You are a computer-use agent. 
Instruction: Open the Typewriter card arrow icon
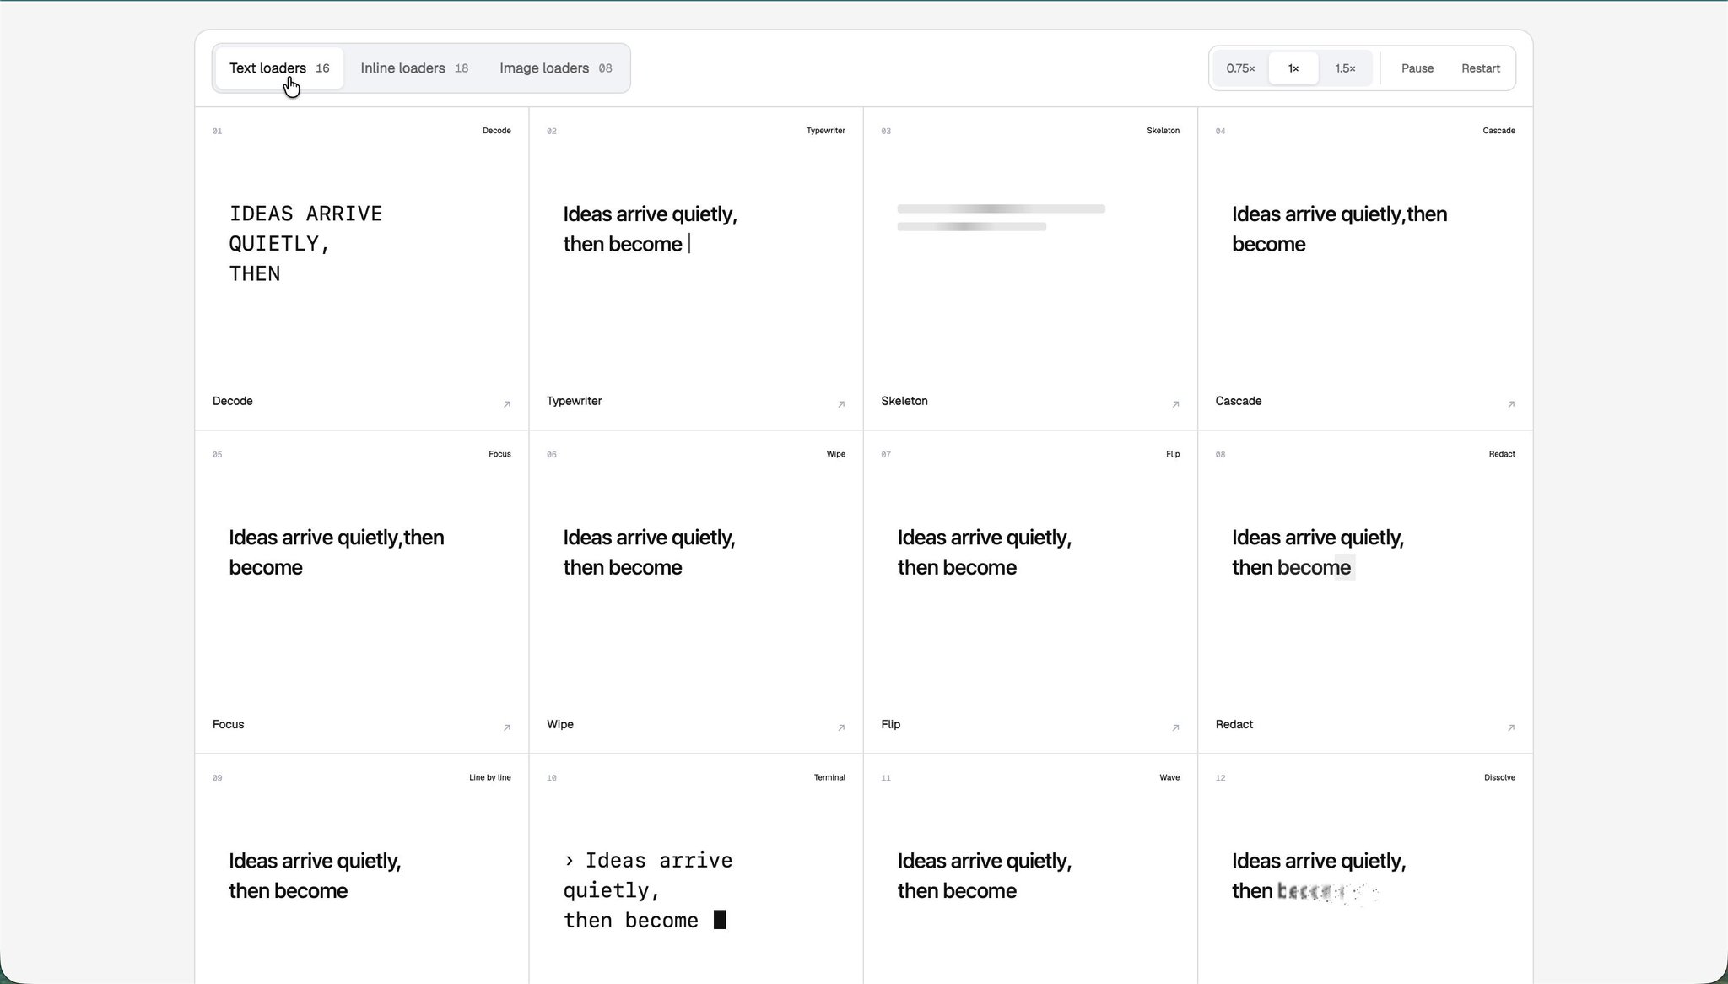point(841,404)
